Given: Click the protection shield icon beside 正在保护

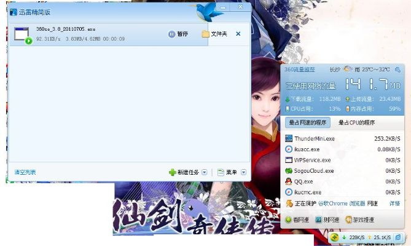Looking at the screenshot, I should pos(289,204).
